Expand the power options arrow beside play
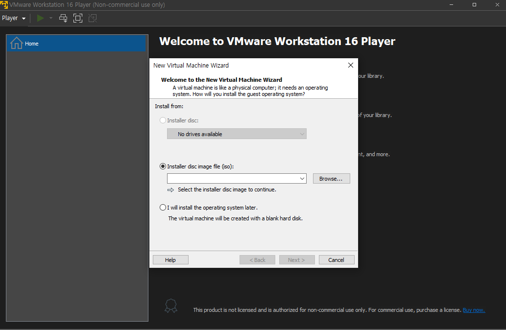This screenshot has width=506, height=330. (50, 18)
